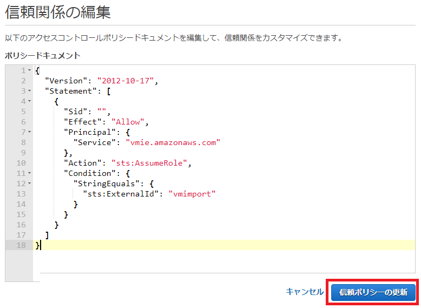The image size is (421, 308).
Task: Click the "Sid" key on line 5
Action: [x=76, y=112]
